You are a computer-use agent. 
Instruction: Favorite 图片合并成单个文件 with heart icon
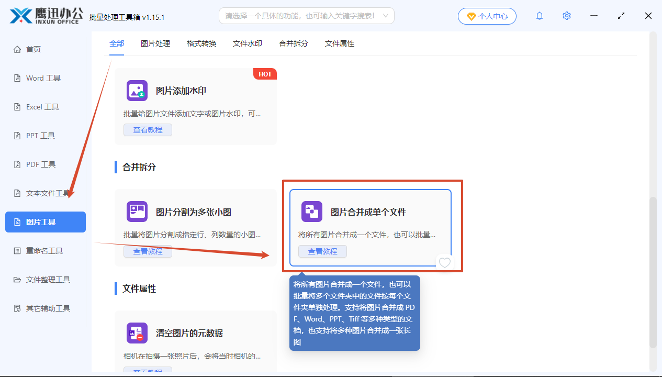(x=444, y=262)
